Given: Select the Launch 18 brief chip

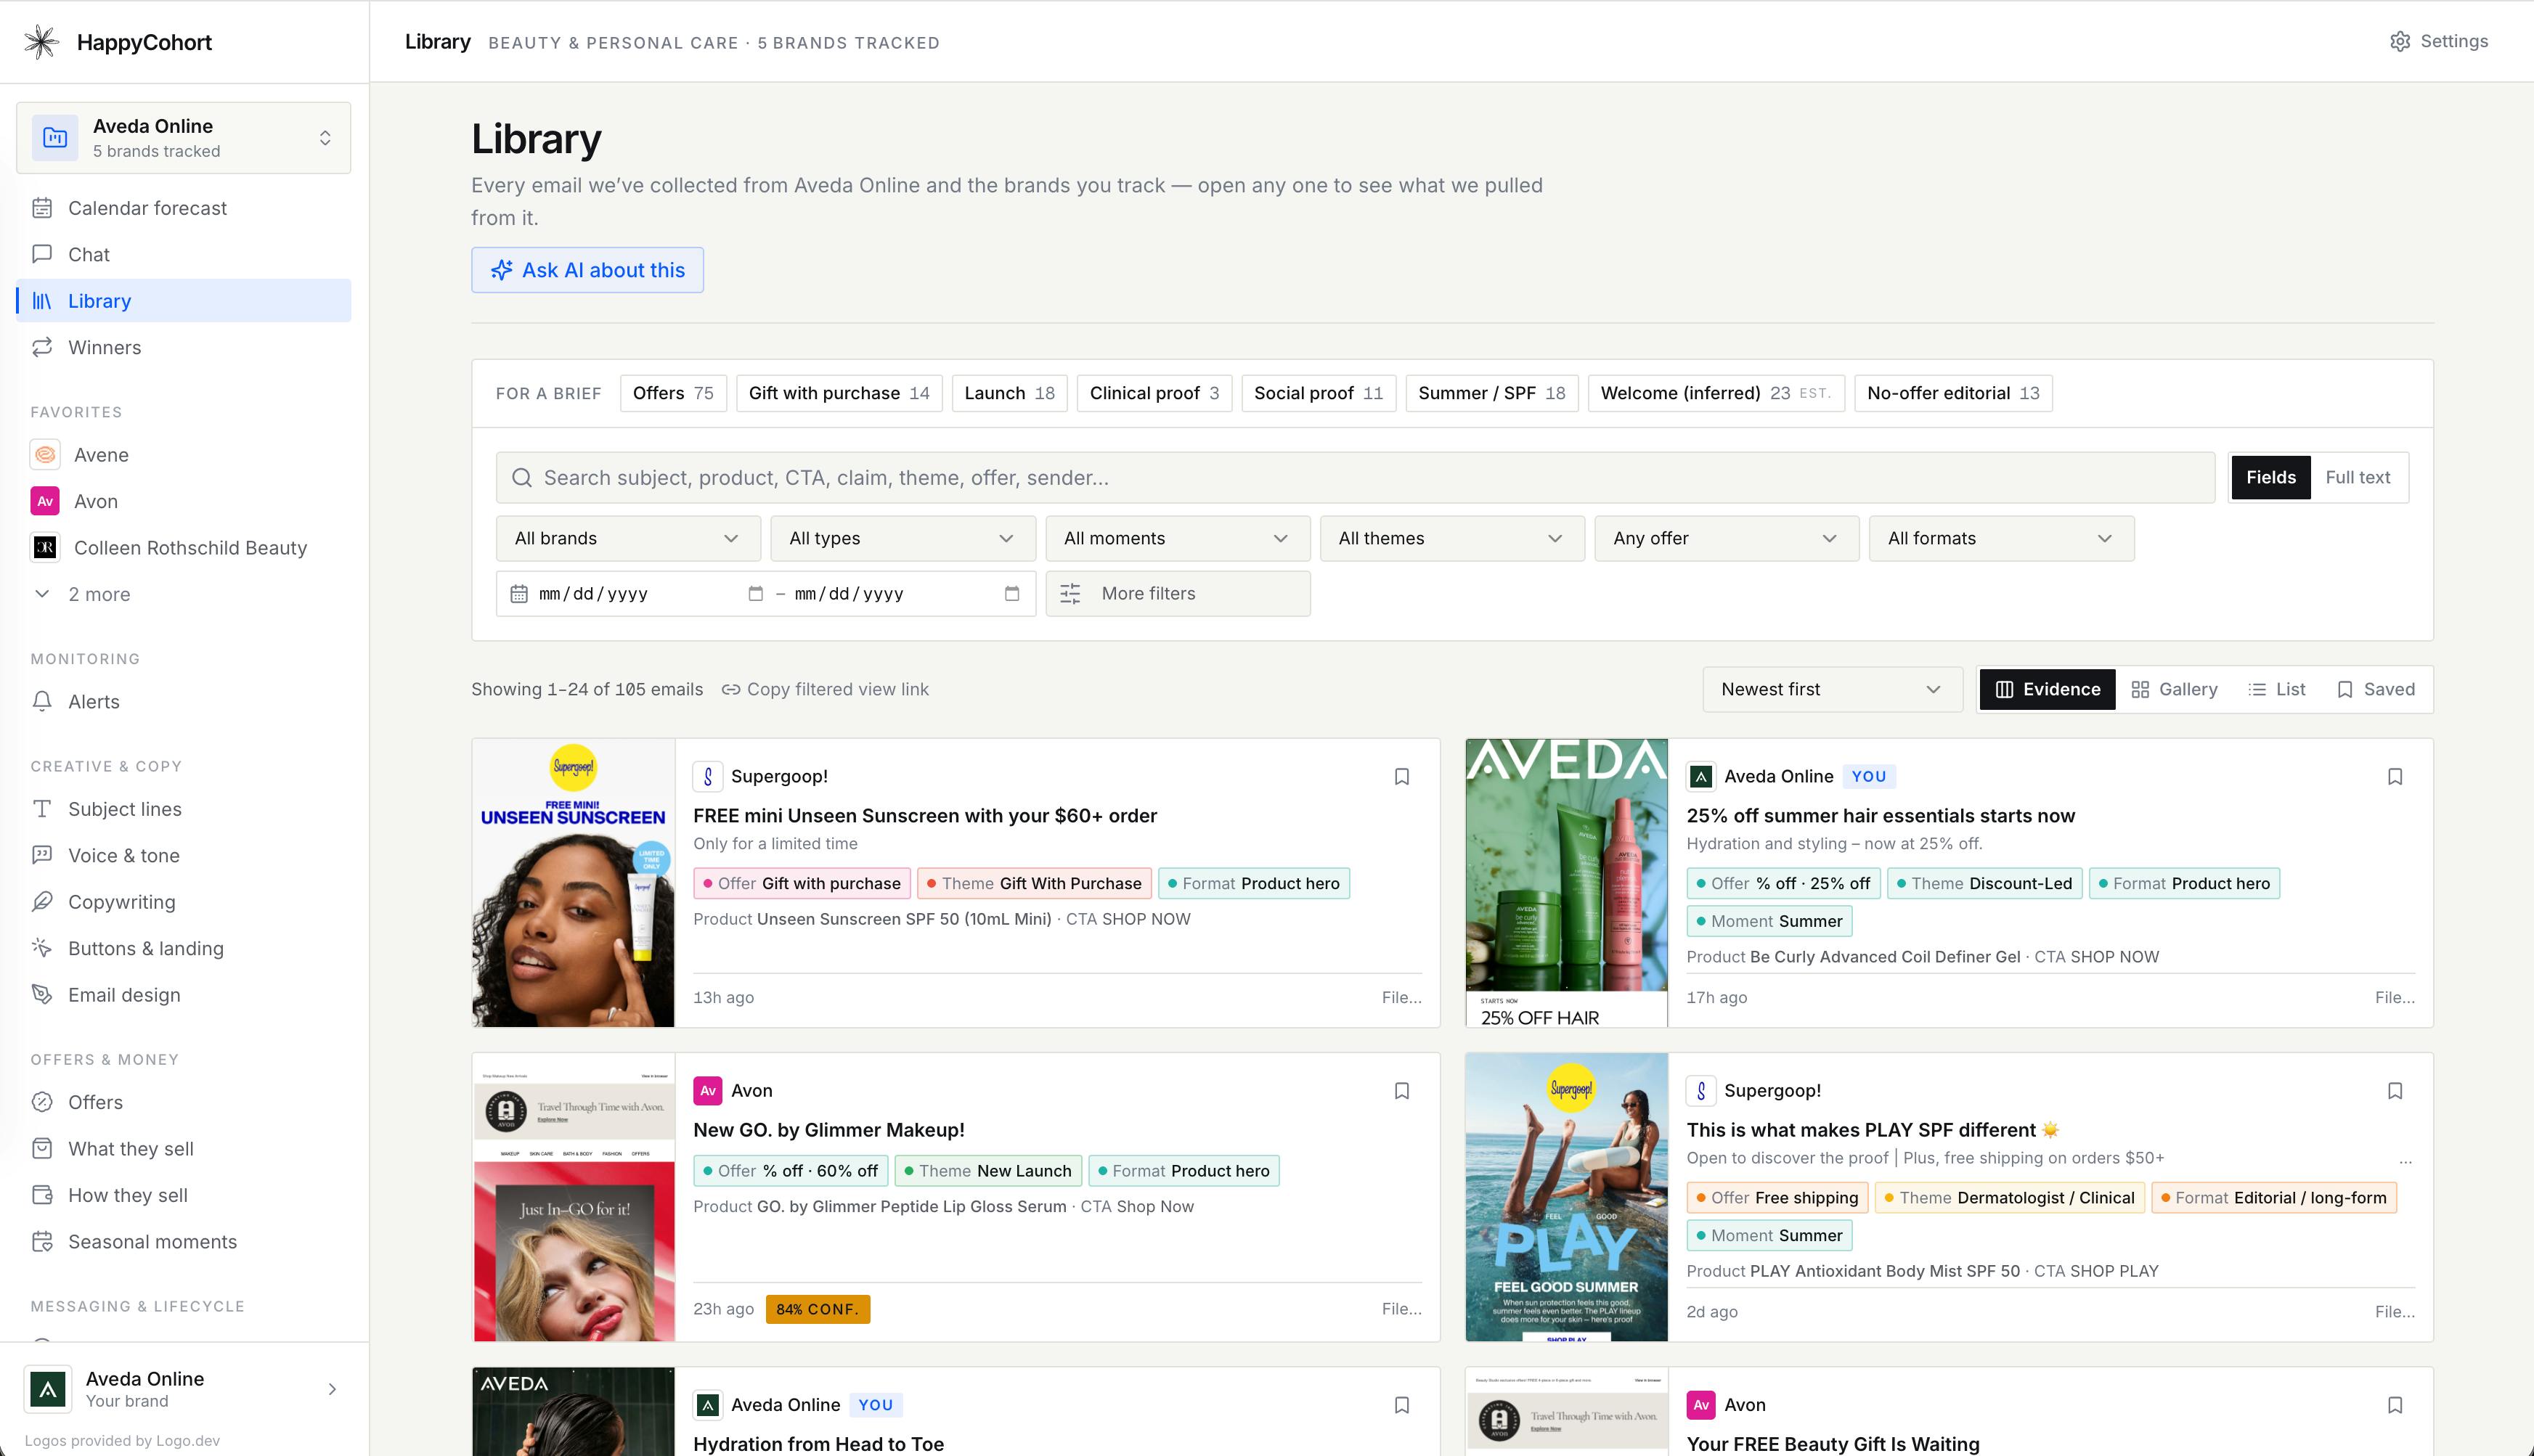Looking at the screenshot, I should 1009,393.
